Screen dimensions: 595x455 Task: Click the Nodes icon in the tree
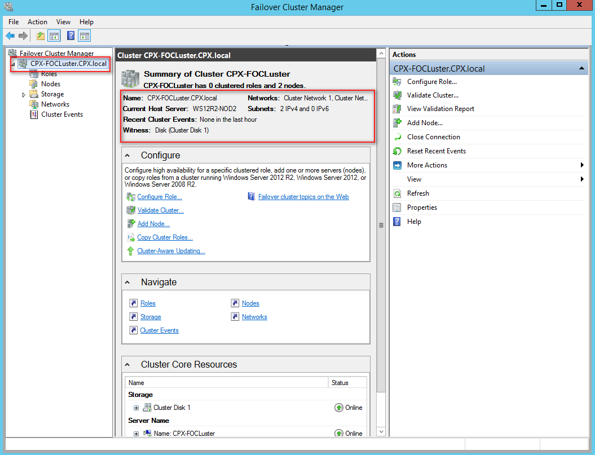[x=34, y=84]
